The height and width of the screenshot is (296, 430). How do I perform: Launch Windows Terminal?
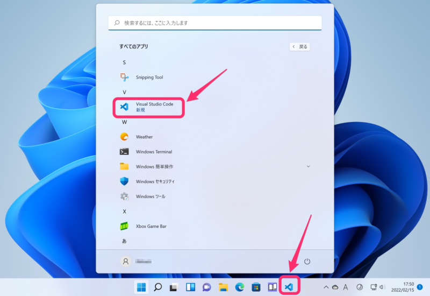click(x=214, y=152)
